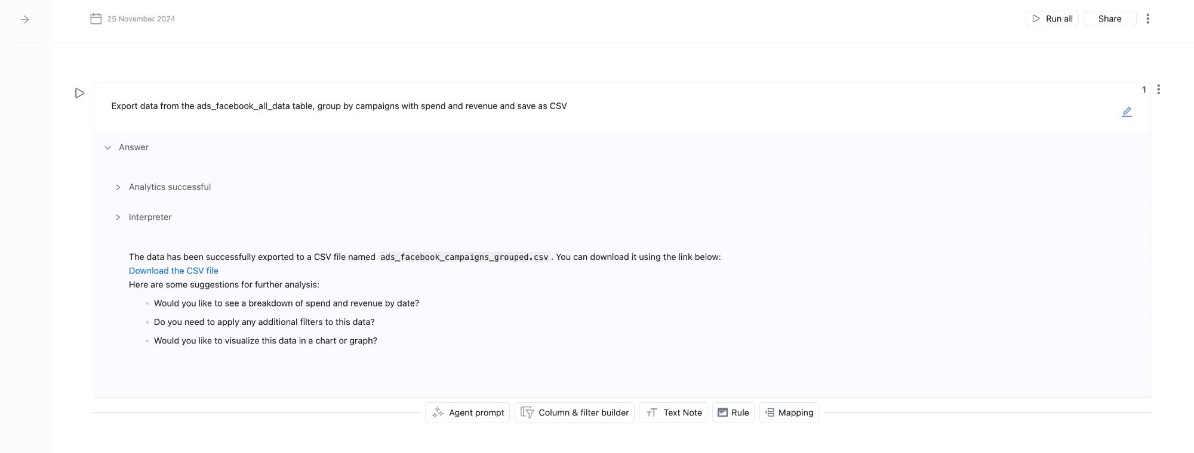The height and width of the screenshot is (453, 1194).
Task: Edit the prompt with pencil icon
Action: pyautogui.click(x=1127, y=112)
